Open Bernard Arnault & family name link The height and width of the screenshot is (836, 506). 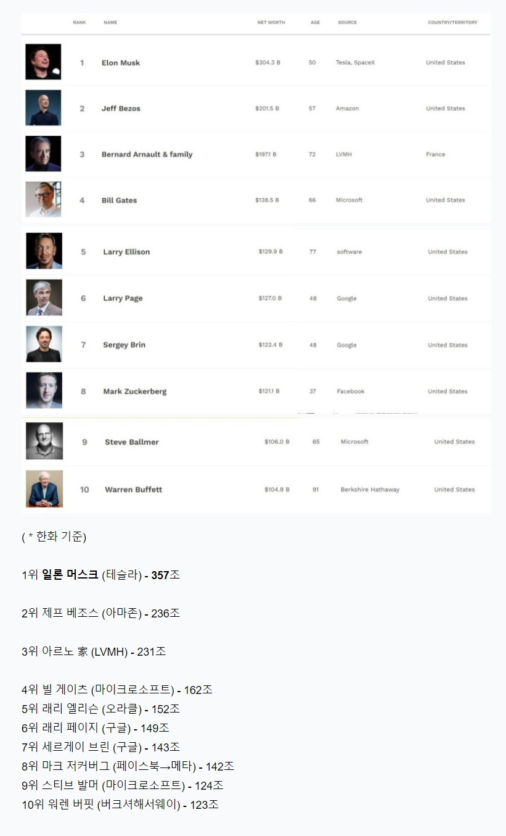click(147, 154)
